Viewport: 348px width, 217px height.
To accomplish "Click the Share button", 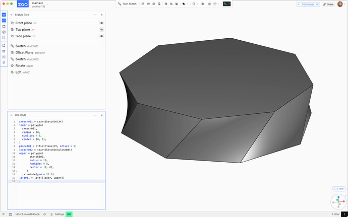I will (328, 4).
